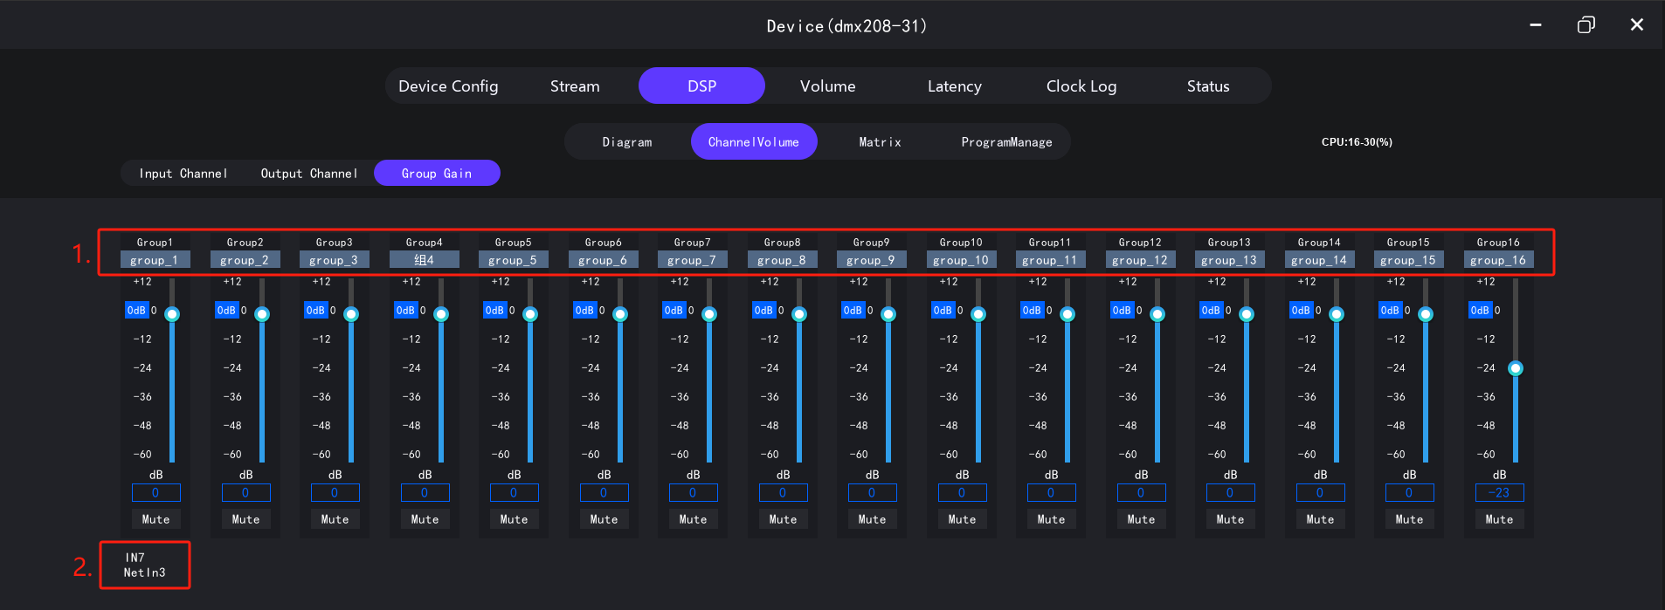Viewport: 1665px width, 610px height.
Task: Open the Clock Log tab
Action: coord(1081,86)
